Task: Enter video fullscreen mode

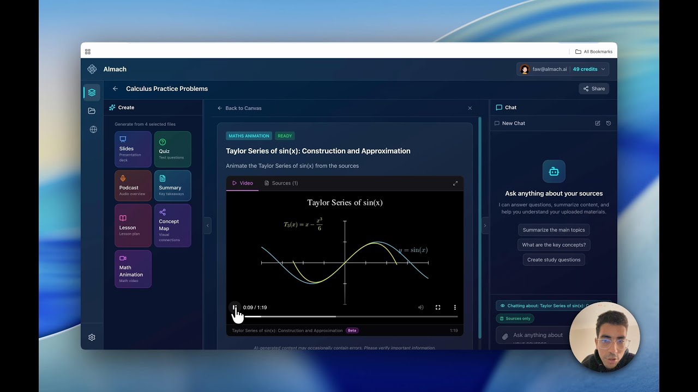Action: coord(438,308)
